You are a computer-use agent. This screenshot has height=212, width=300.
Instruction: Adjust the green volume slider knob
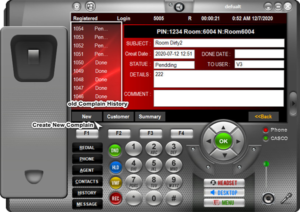(266, 163)
